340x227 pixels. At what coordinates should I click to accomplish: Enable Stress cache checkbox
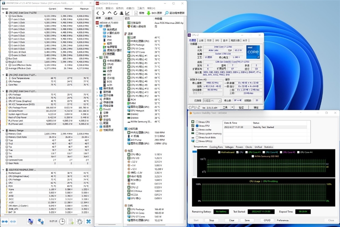[197, 129]
